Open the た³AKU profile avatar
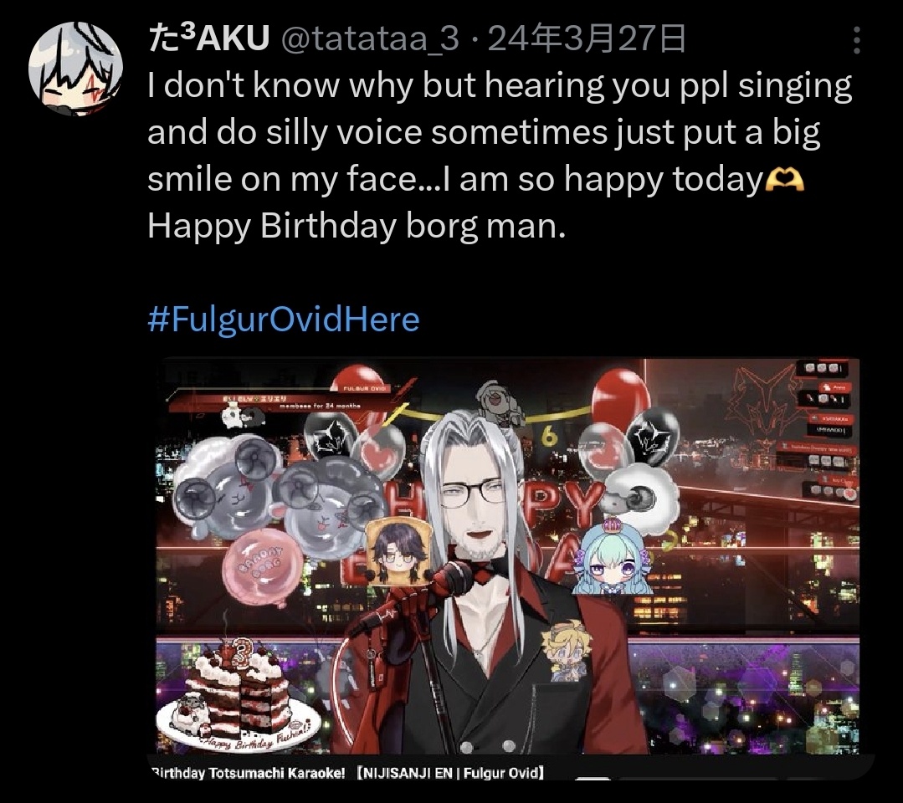Image resolution: width=903 pixels, height=803 pixels. tap(75, 69)
